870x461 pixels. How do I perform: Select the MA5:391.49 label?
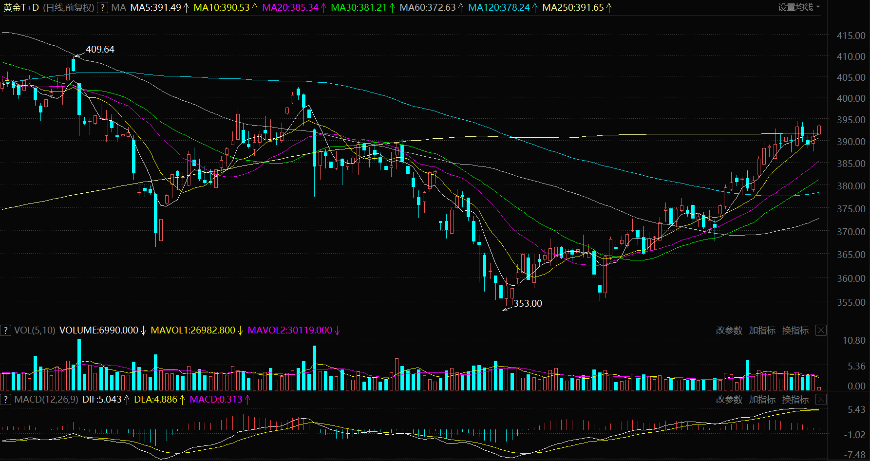coord(155,8)
